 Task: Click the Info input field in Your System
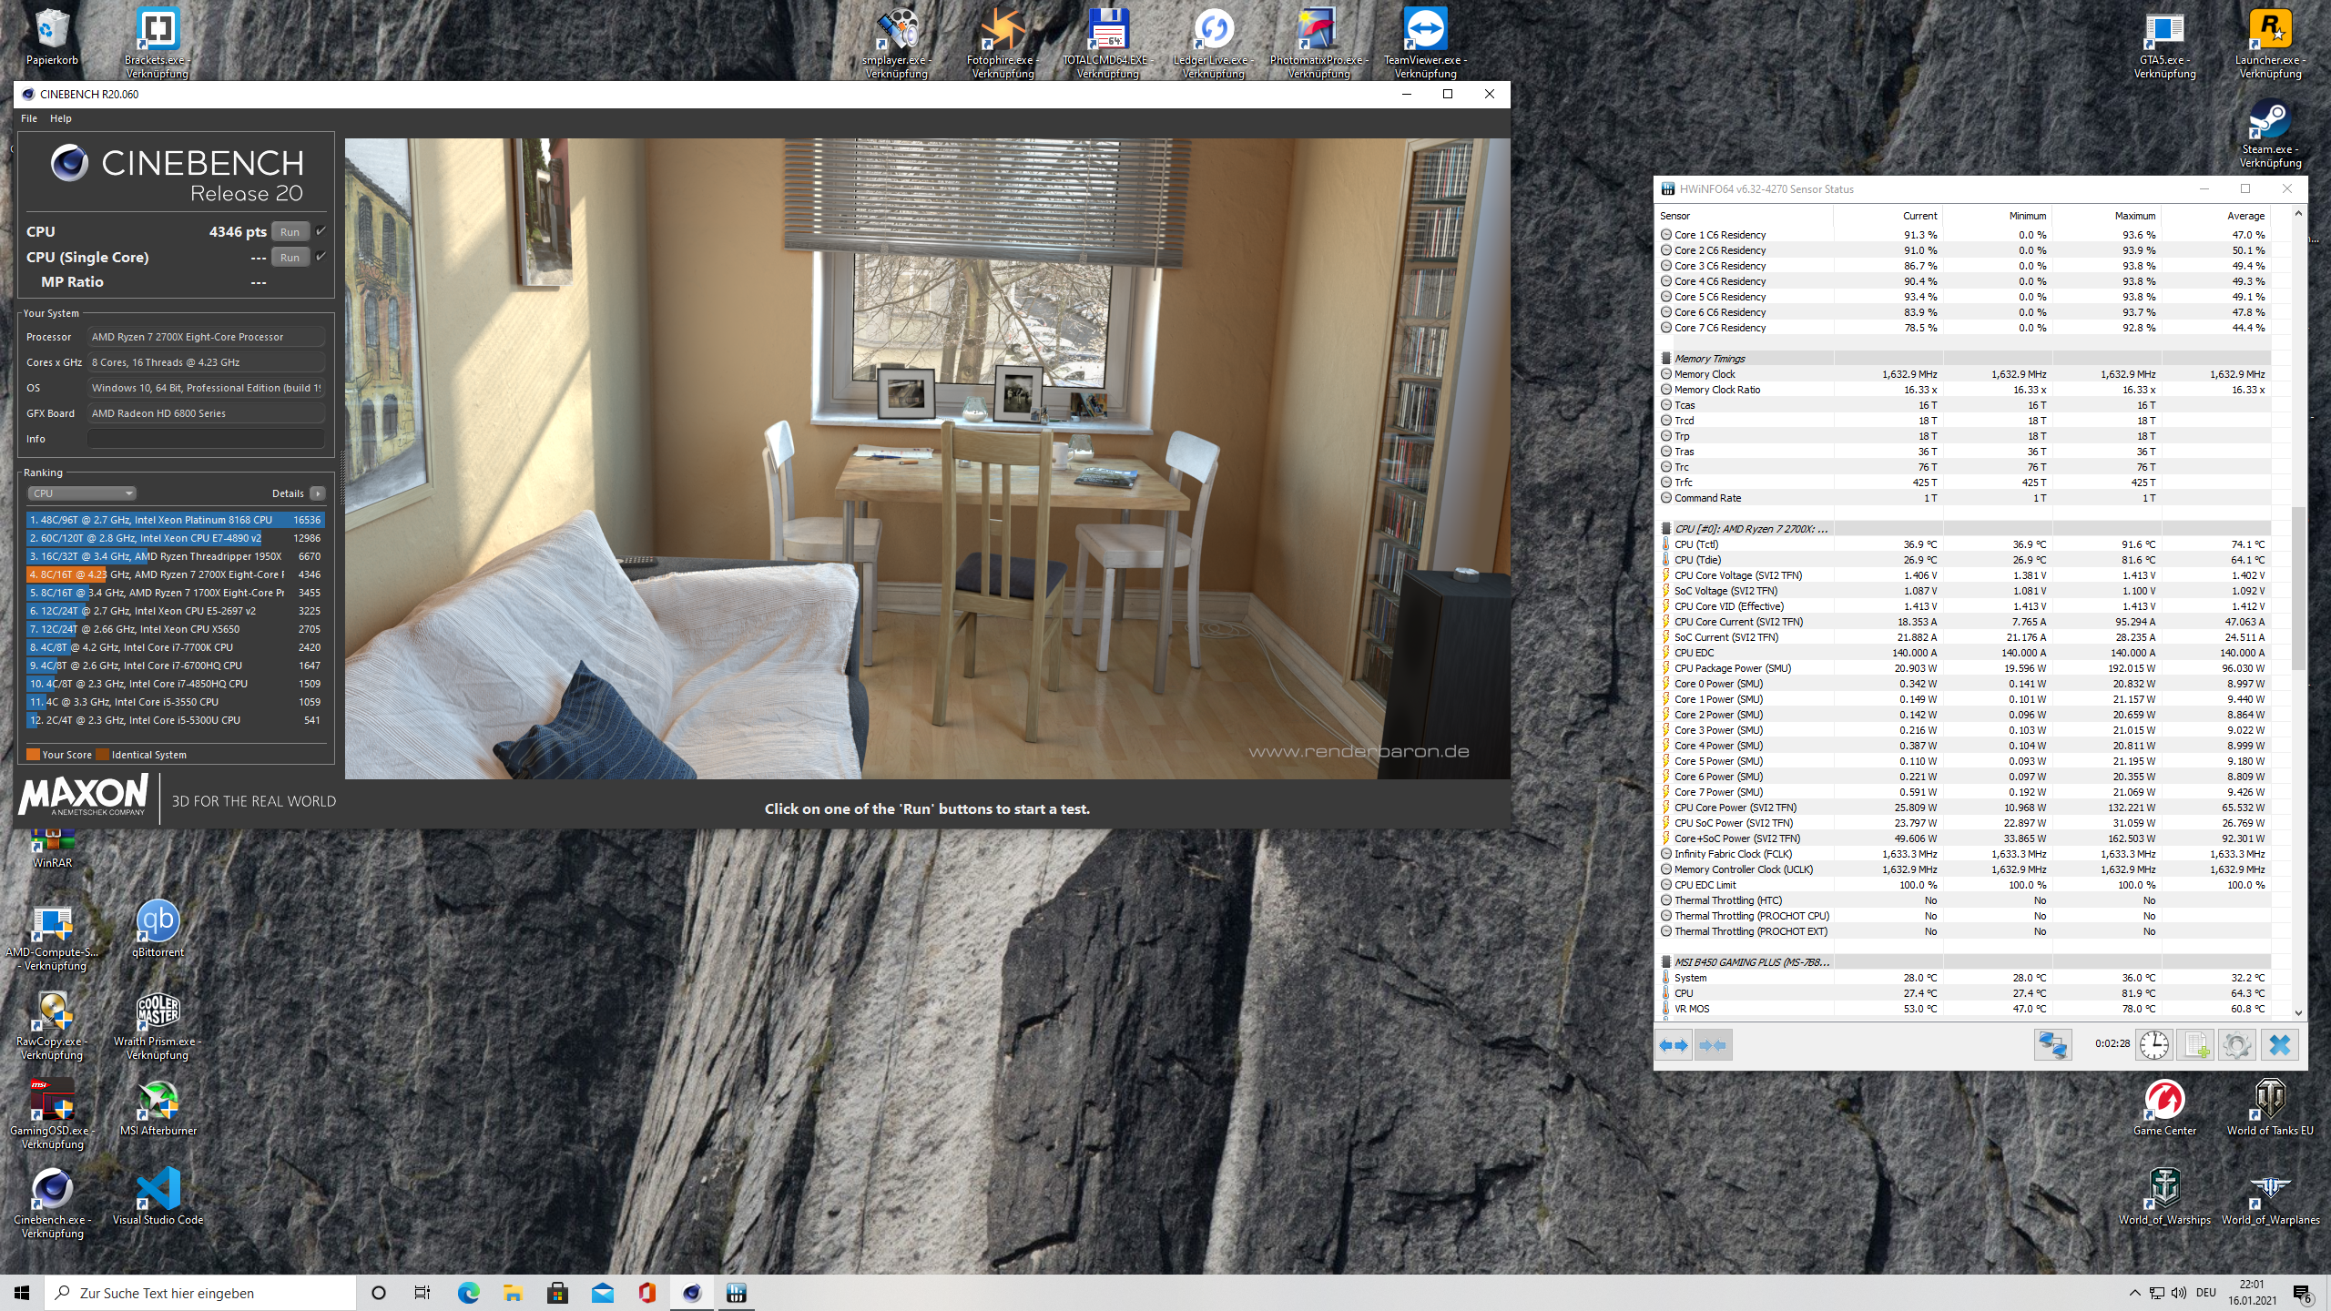pos(206,439)
